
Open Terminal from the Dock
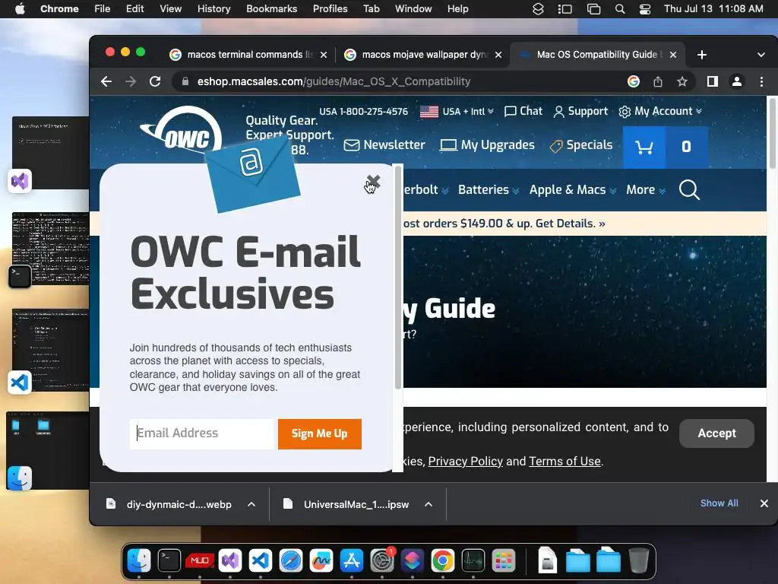click(169, 561)
